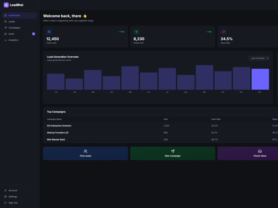This screenshot has width=278, height=208.
Task: Click the Open Rate column header
Action: click(216, 119)
